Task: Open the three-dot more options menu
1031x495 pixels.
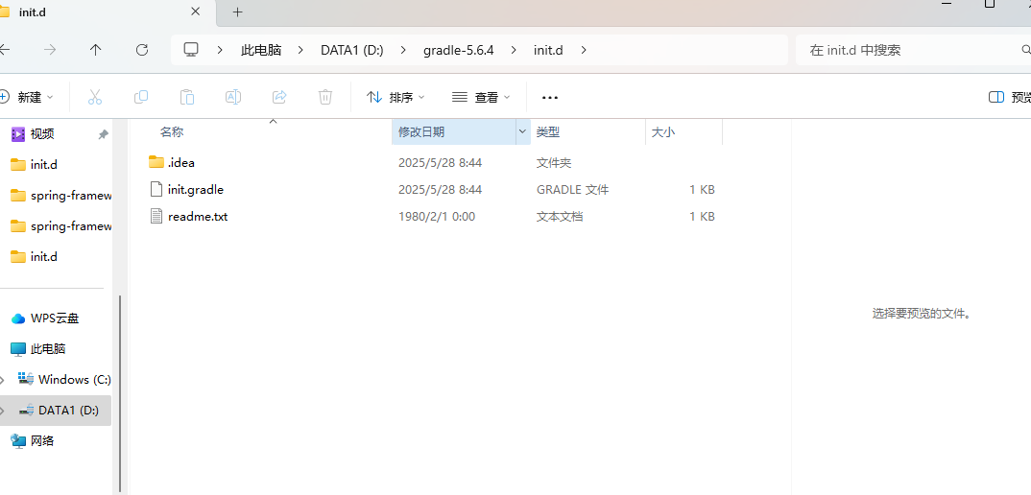Action: [x=550, y=97]
